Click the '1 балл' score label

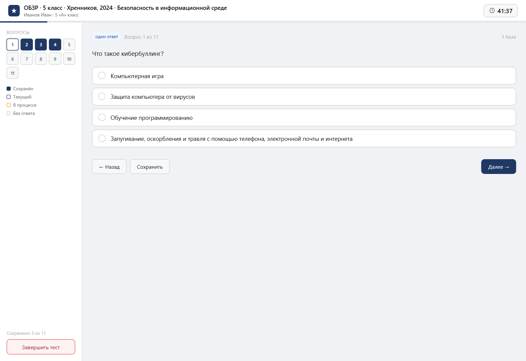(509, 37)
